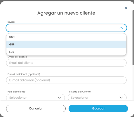Collapse Divisa list with the up chevron
This screenshot has height=117, width=134.
121,28
